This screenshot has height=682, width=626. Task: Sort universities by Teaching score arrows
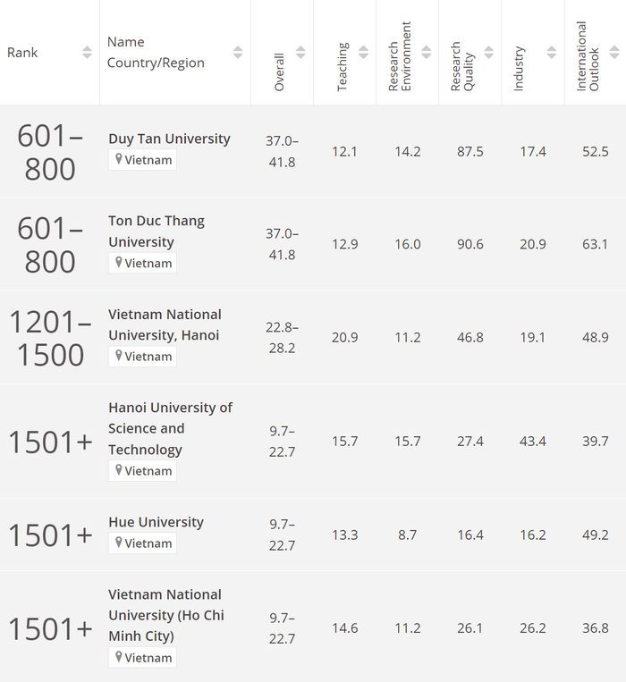coord(363,52)
